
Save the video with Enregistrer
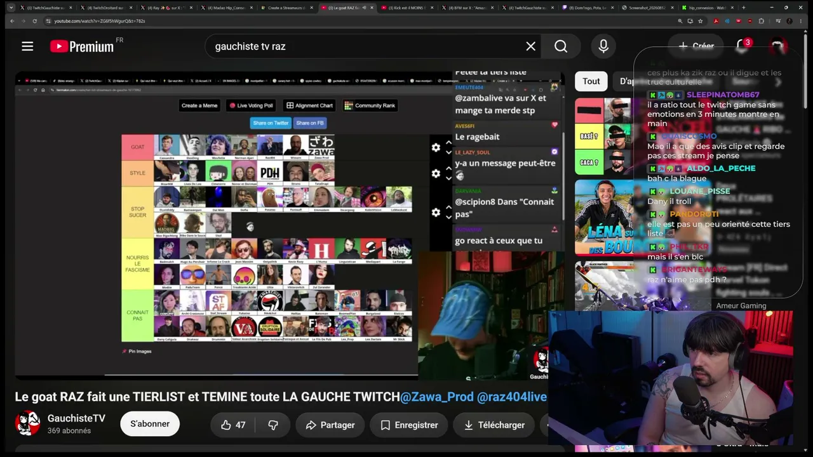pos(410,425)
